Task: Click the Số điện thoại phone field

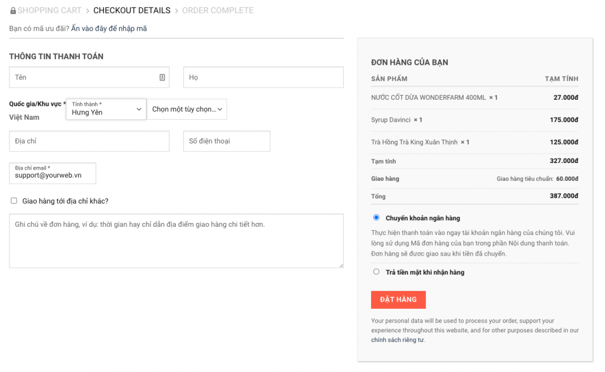Action: 226,141
